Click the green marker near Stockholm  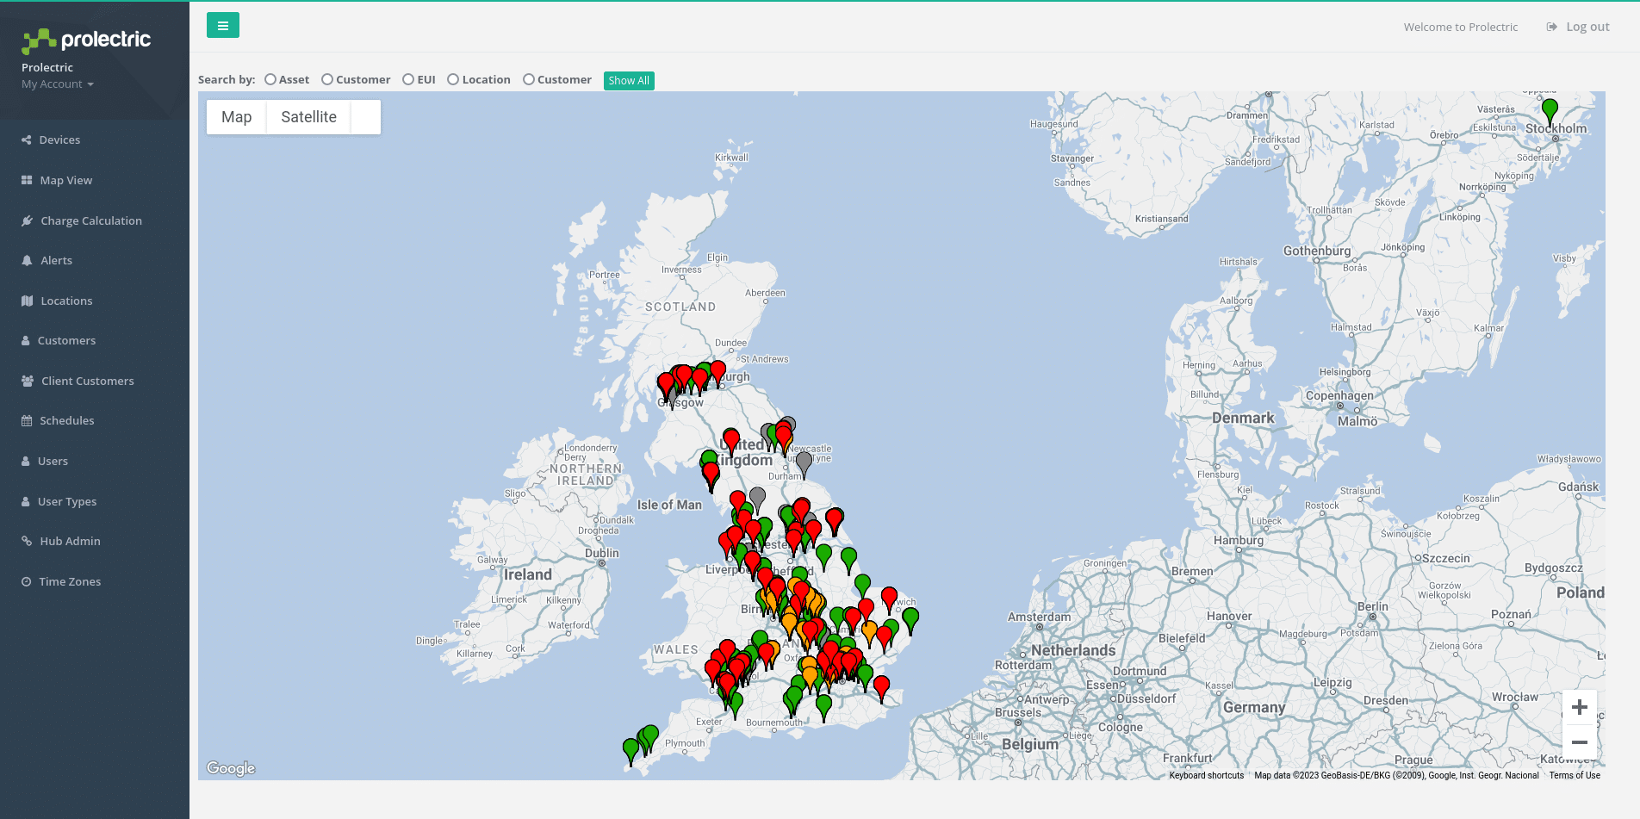point(1550,110)
